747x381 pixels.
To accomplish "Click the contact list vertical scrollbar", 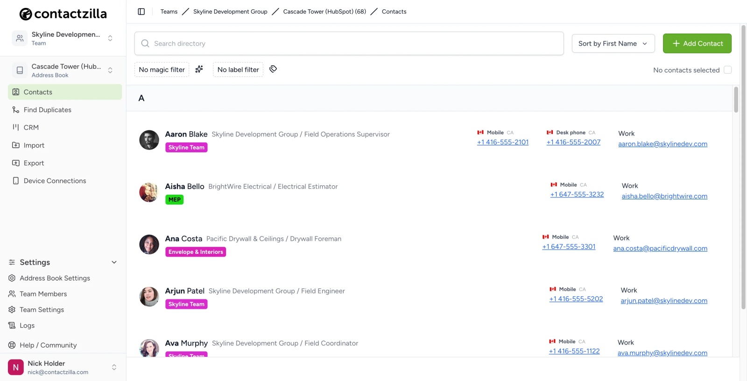I will (x=736, y=100).
